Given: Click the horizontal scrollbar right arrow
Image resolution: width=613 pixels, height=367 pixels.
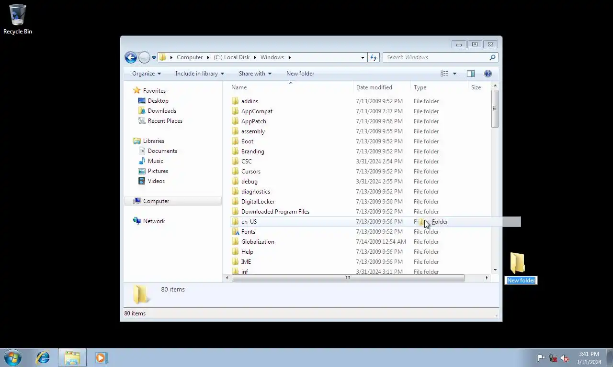Looking at the screenshot, I should (487, 278).
